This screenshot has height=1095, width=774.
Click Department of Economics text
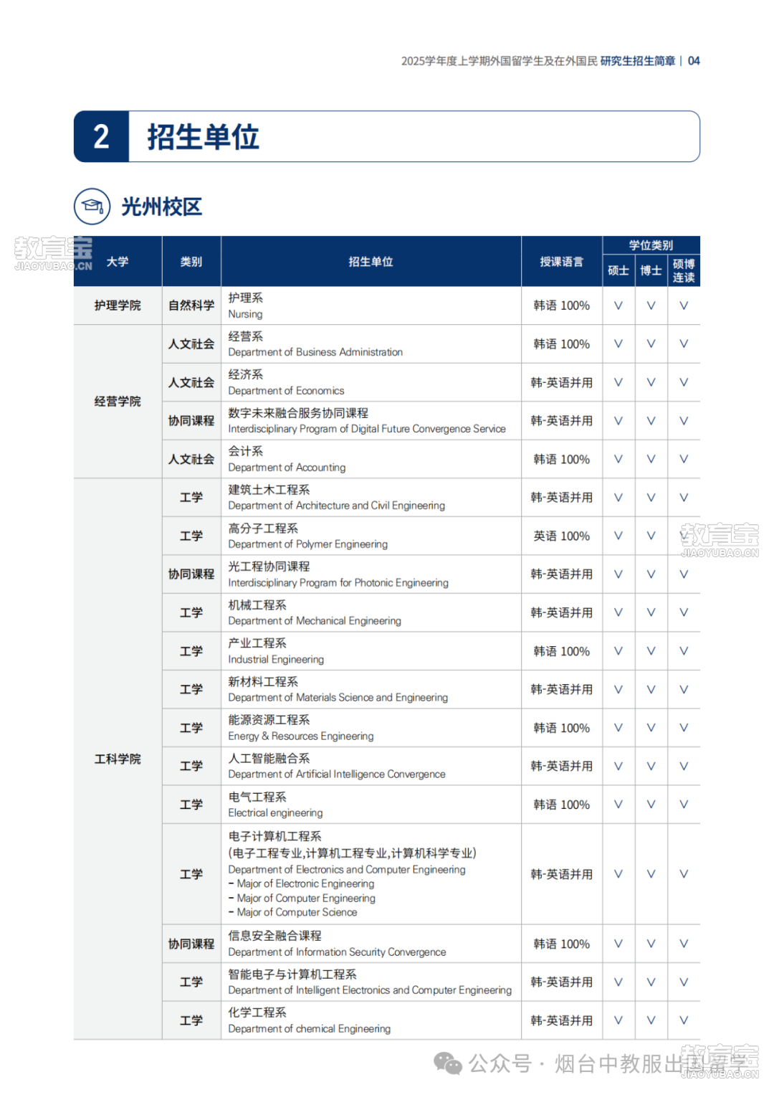click(x=286, y=391)
